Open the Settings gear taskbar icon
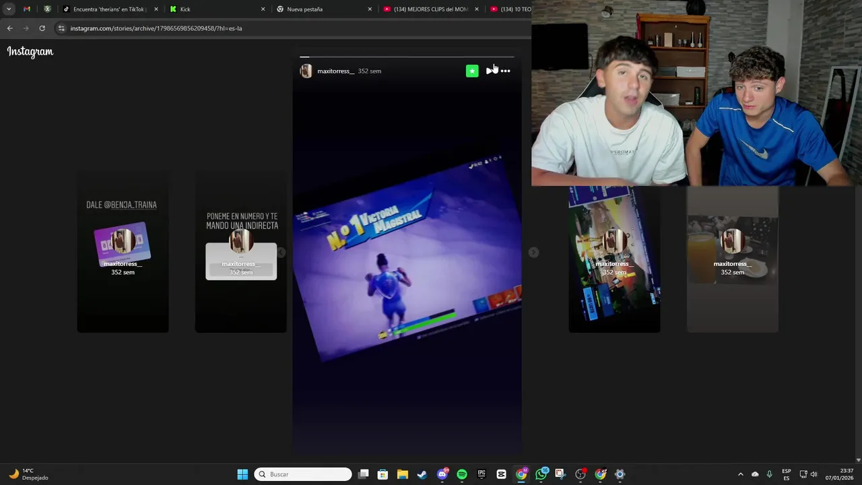 coord(620,474)
